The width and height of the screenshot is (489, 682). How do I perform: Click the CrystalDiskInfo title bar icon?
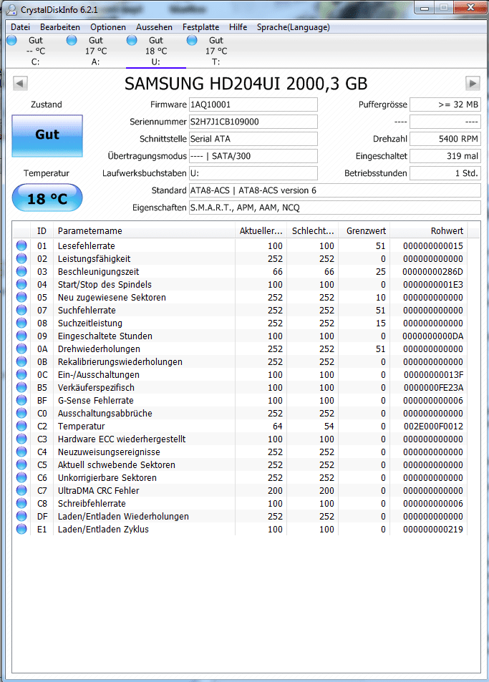point(11,9)
